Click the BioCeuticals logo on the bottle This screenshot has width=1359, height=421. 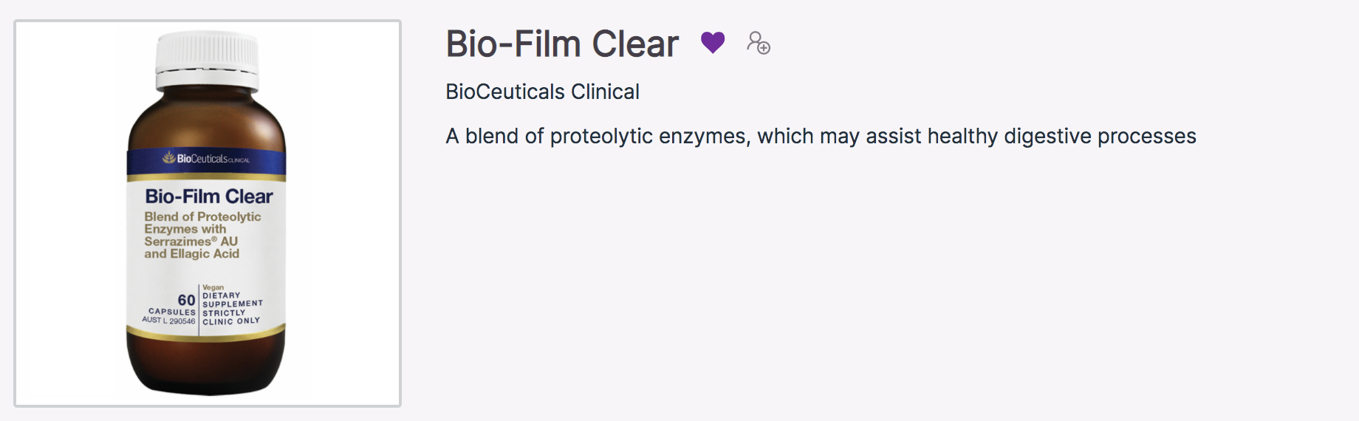pyautogui.click(x=206, y=158)
